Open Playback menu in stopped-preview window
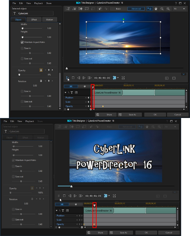Image resolution: width=190 pixels, height=236 pixels. (39, 3)
